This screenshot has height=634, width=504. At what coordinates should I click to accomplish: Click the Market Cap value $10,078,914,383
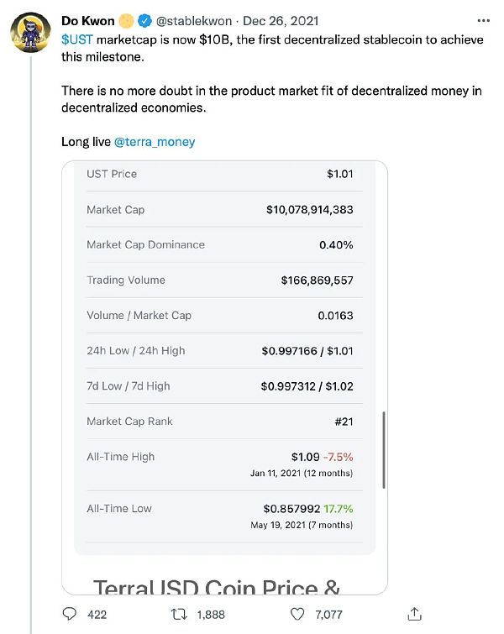click(x=309, y=210)
